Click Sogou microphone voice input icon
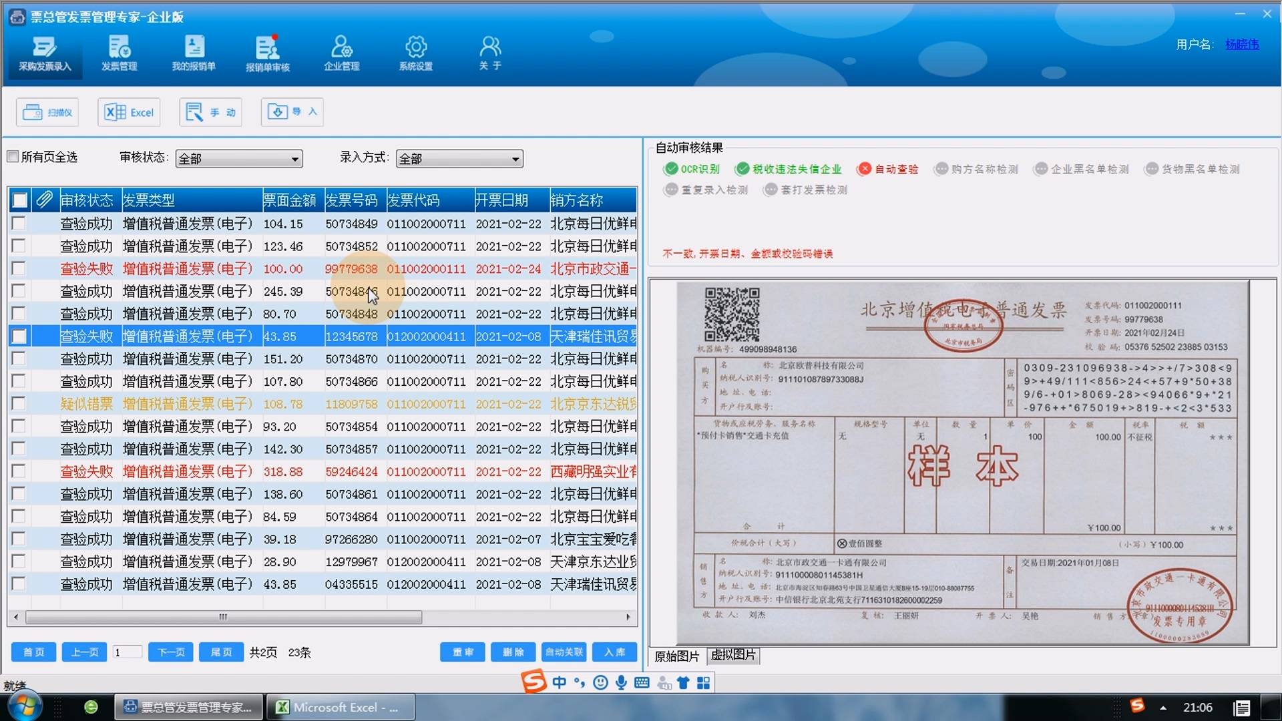Viewport: 1282px width, 721px height. pos(621,682)
